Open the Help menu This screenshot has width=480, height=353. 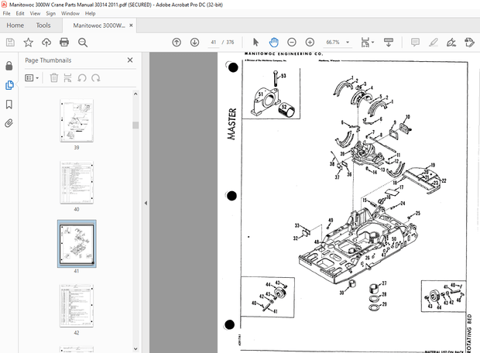click(x=90, y=13)
